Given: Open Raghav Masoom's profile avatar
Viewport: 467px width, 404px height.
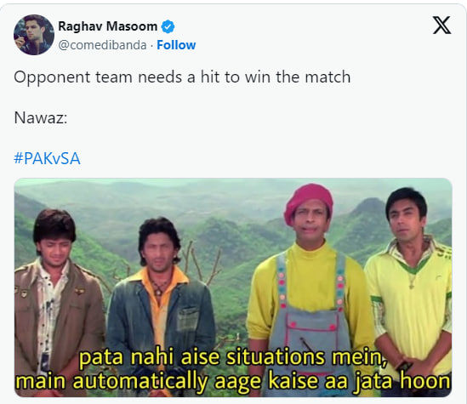Looking at the screenshot, I should (34, 35).
